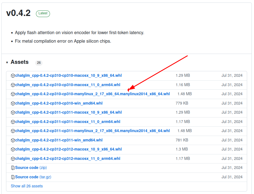This screenshot has width=254, height=194.
Task: Download cp312 macosx_10_9_x86_64 wheel
Action: click(x=68, y=149)
